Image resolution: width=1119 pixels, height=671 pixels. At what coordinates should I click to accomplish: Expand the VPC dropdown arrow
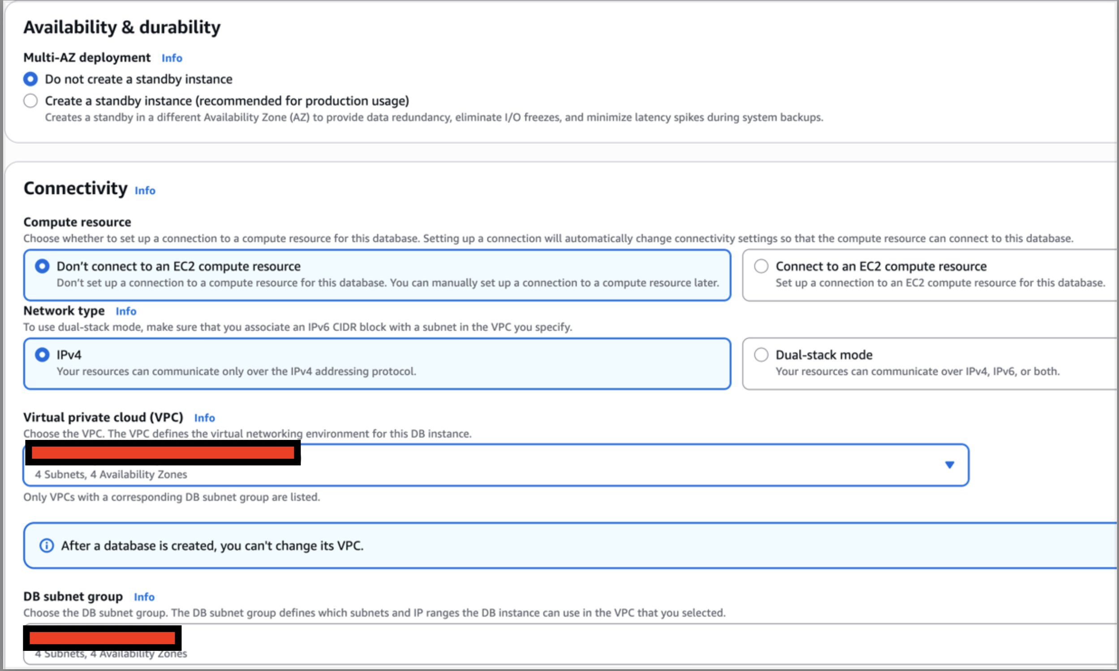[950, 465]
